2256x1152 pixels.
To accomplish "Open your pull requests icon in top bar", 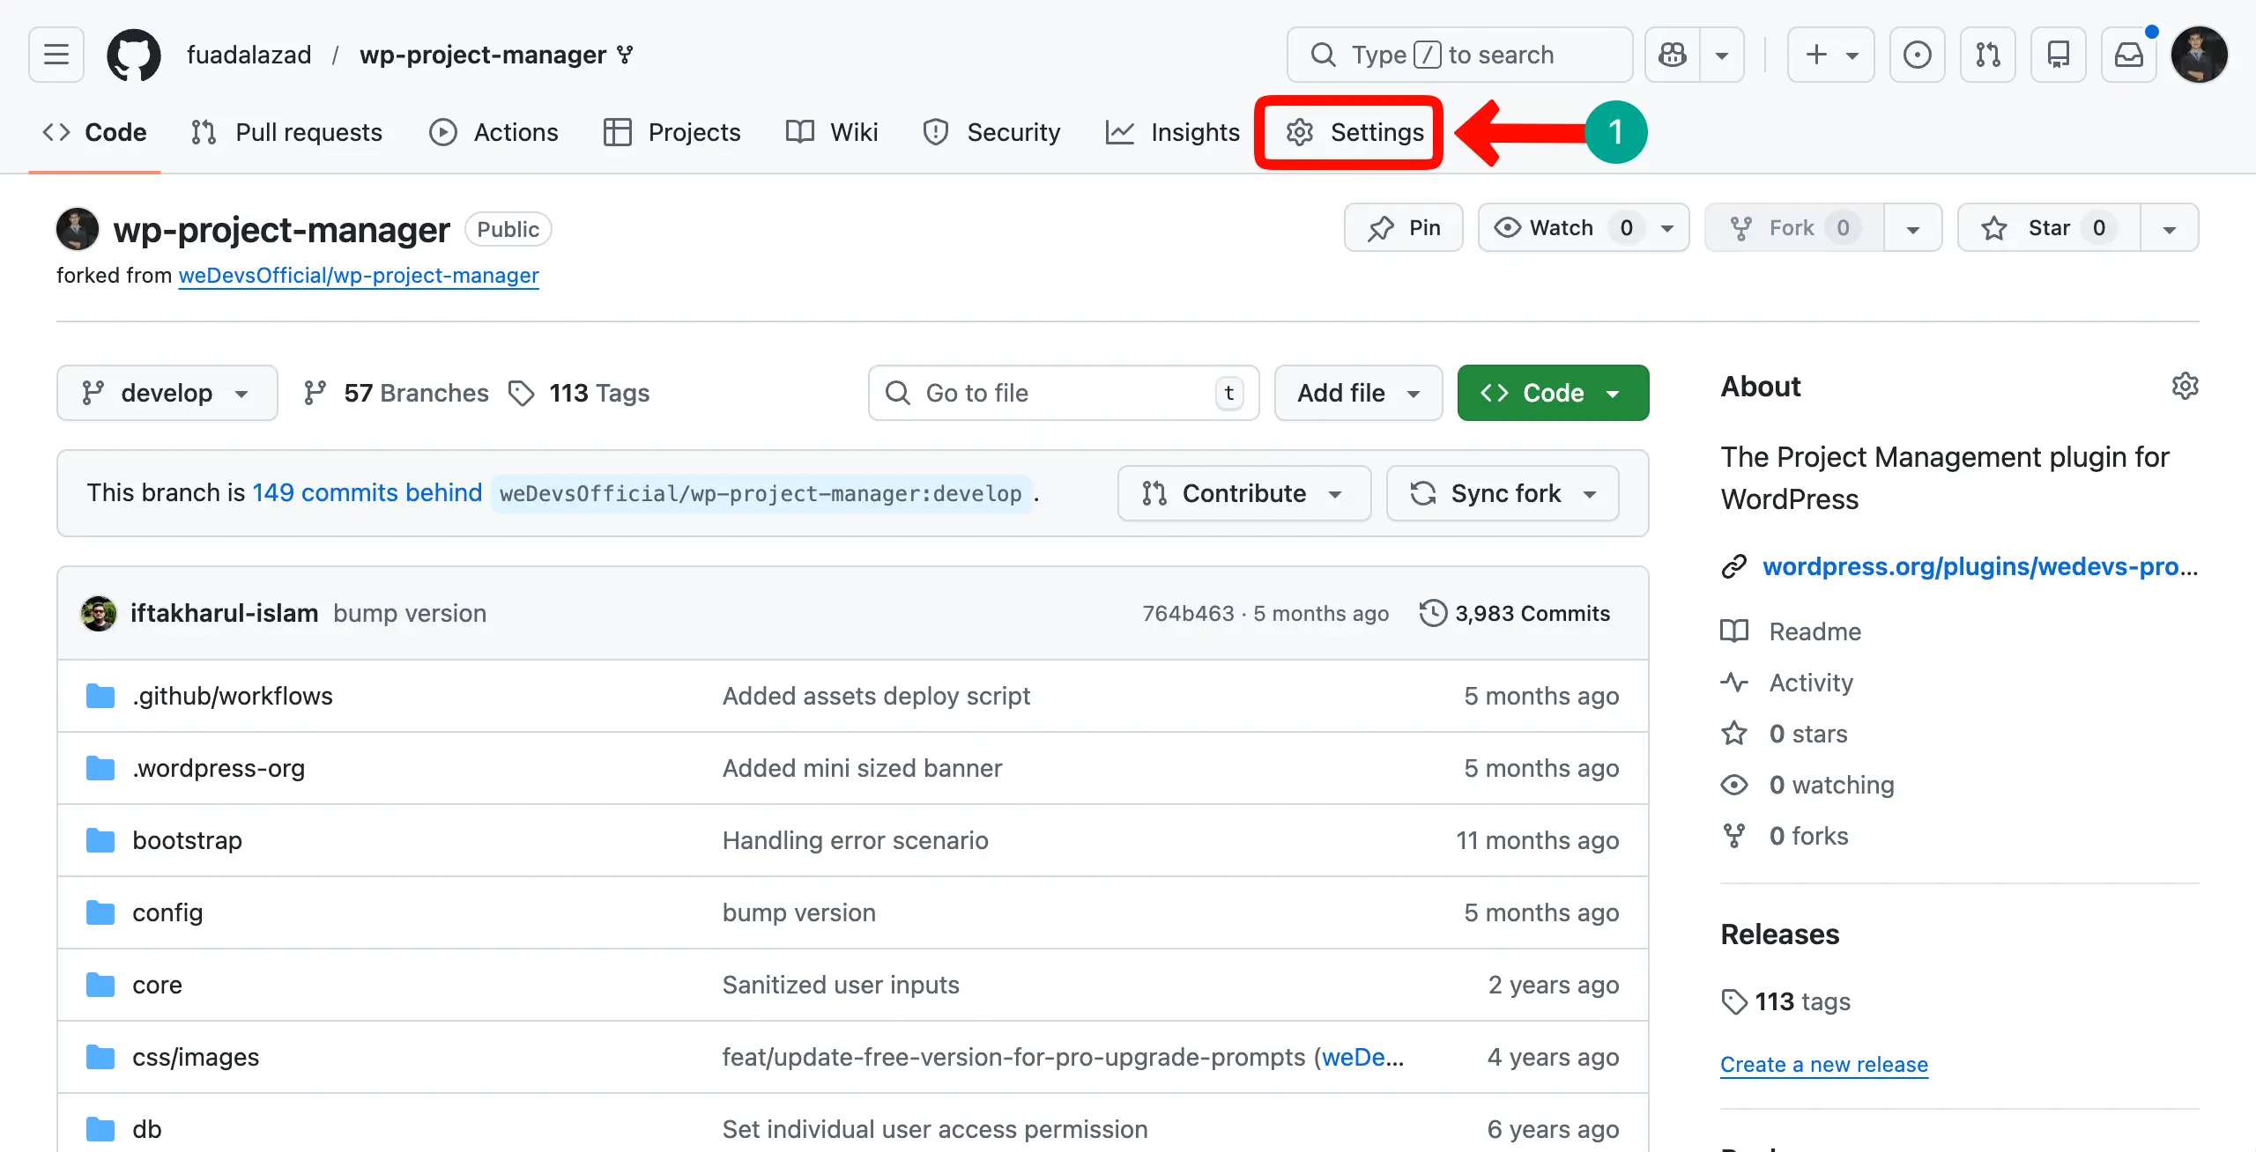I will click(x=1988, y=54).
